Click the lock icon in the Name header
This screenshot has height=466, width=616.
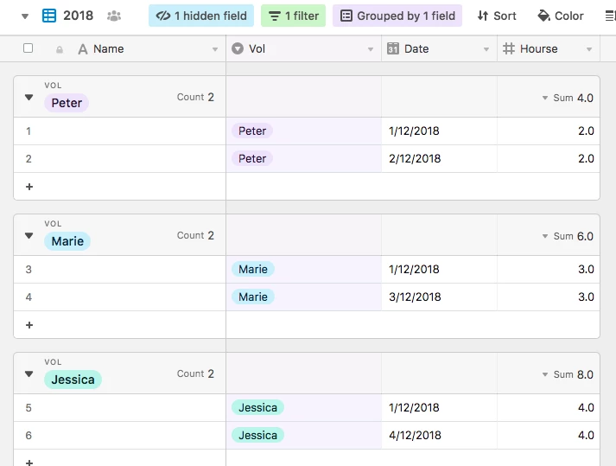coord(60,49)
